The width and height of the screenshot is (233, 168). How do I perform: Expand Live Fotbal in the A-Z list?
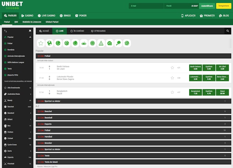pyautogui.click(x=133, y=130)
